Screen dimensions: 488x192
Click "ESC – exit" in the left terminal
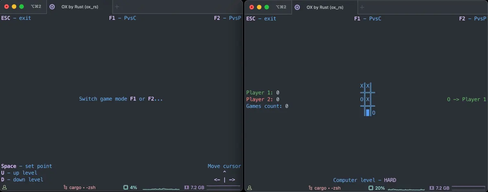[16, 18]
